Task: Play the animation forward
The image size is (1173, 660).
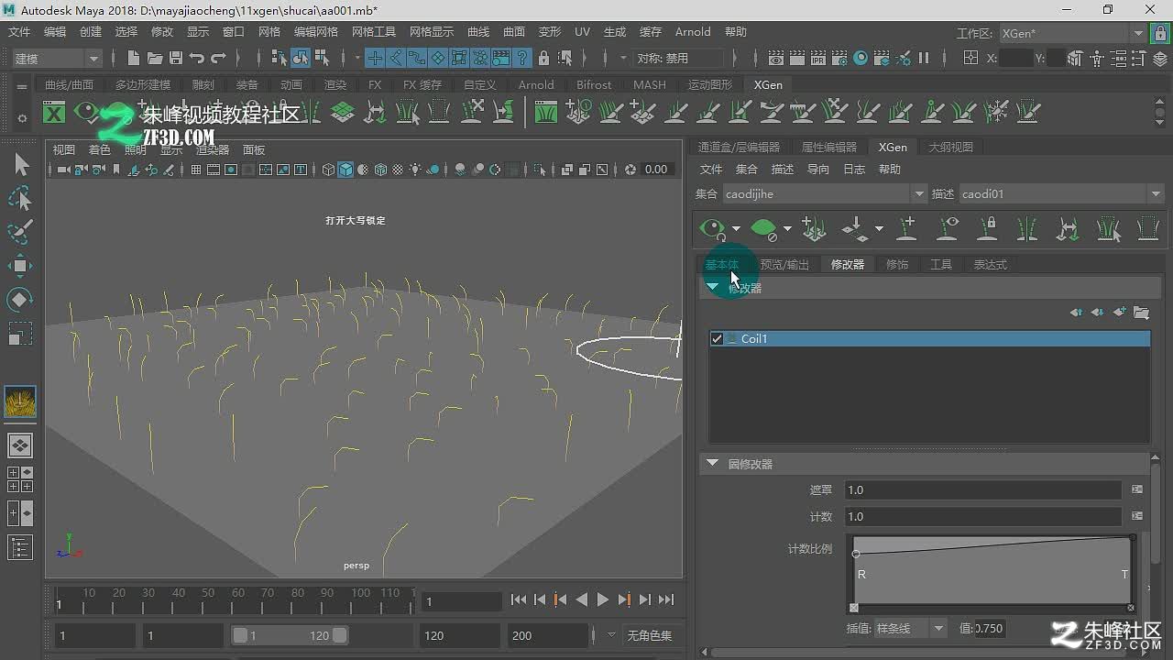Action: 602,599
